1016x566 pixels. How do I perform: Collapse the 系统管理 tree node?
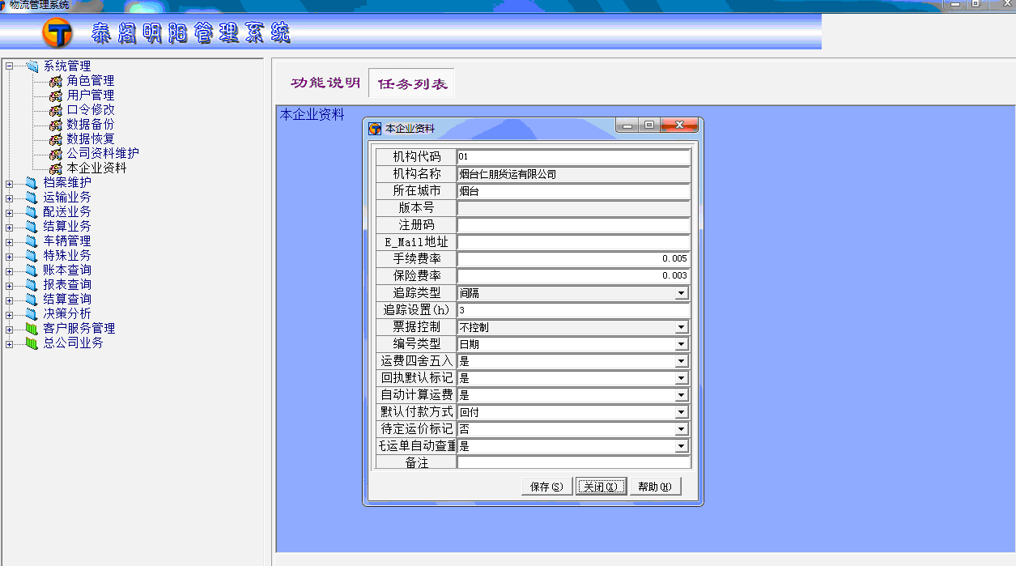coord(9,66)
